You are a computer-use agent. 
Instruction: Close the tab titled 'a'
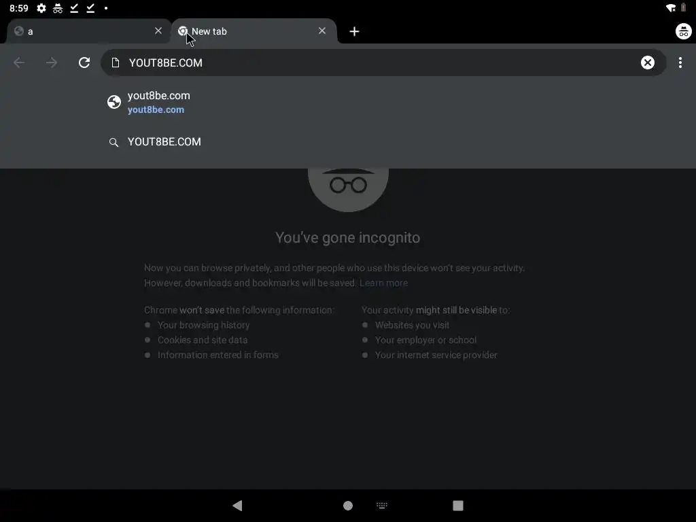(x=158, y=31)
